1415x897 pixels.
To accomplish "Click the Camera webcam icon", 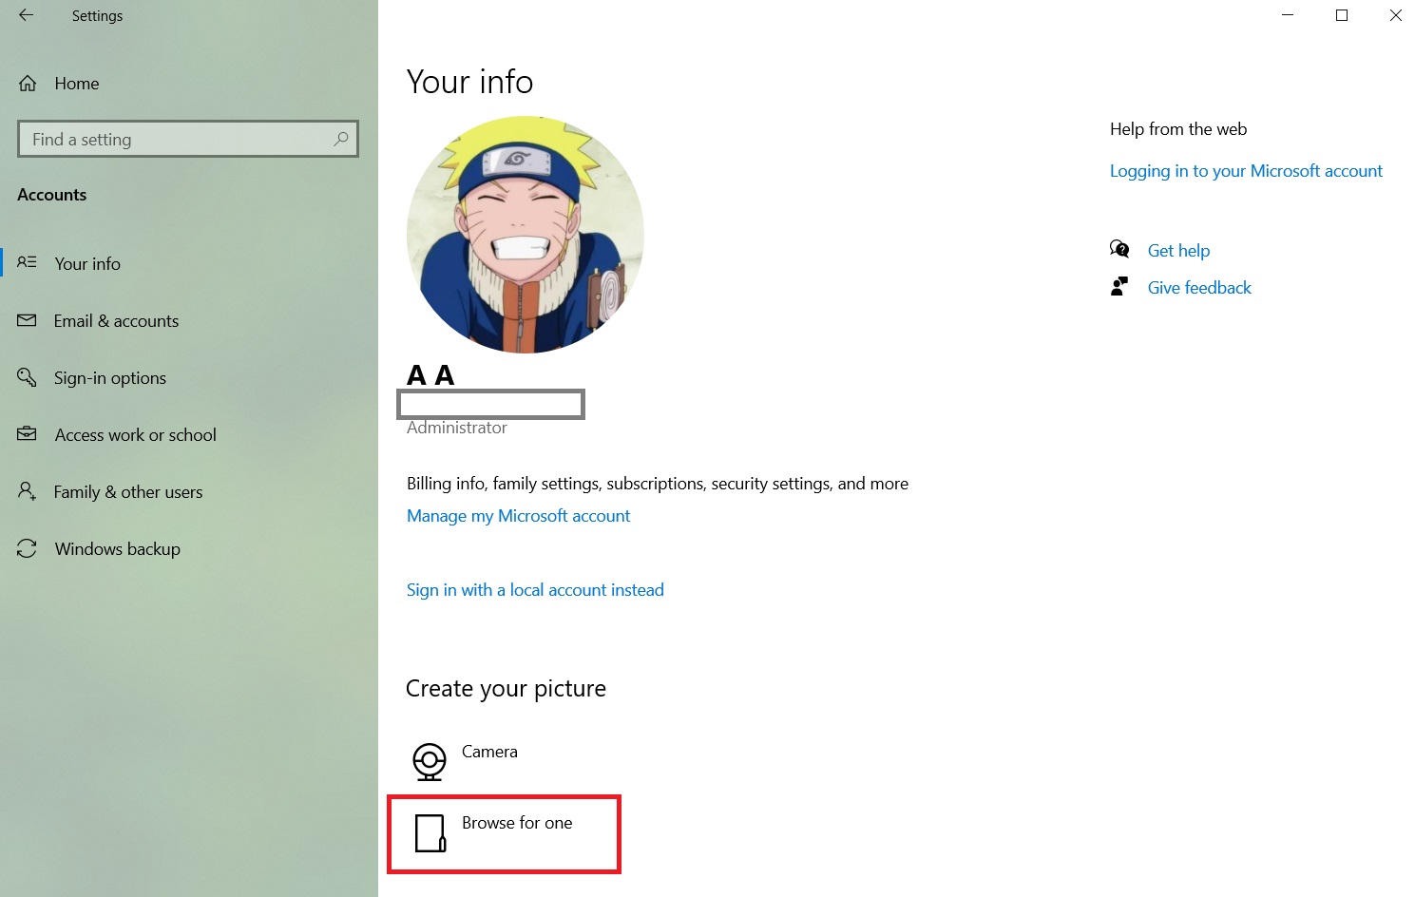I will click(430, 761).
